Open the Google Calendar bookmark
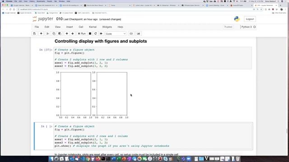This screenshot has height=162, width=289. pos(9,13)
